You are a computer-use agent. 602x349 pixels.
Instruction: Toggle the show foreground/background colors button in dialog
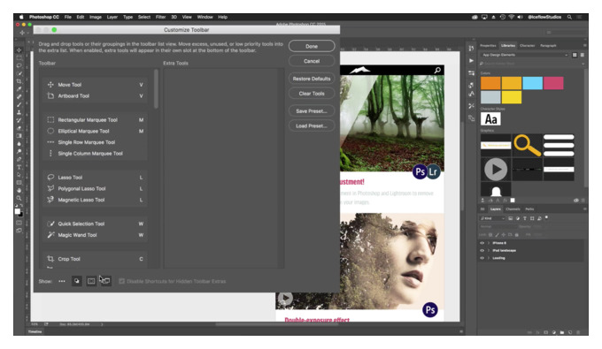click(x=77, y=281)
